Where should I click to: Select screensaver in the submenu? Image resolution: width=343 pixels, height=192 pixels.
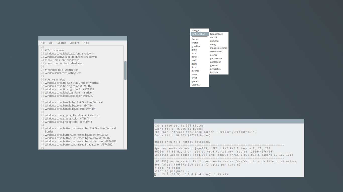(219, 51)
